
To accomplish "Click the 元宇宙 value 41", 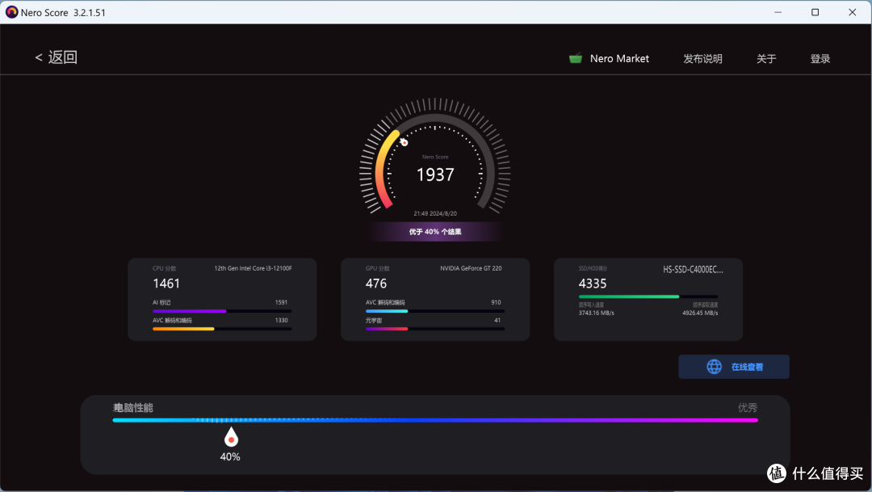I will (497, 320).
